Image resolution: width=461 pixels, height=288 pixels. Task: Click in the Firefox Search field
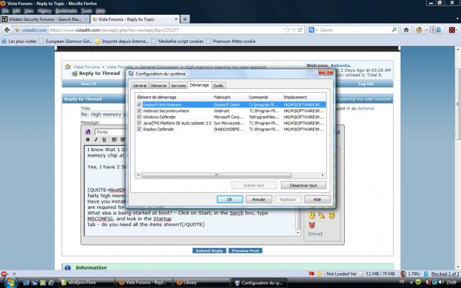355,30
